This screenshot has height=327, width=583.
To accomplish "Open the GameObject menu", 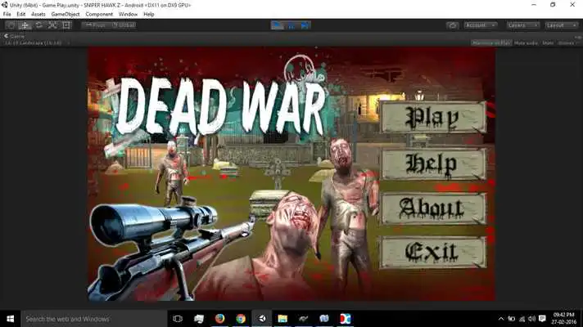I will tap(65, 14).
